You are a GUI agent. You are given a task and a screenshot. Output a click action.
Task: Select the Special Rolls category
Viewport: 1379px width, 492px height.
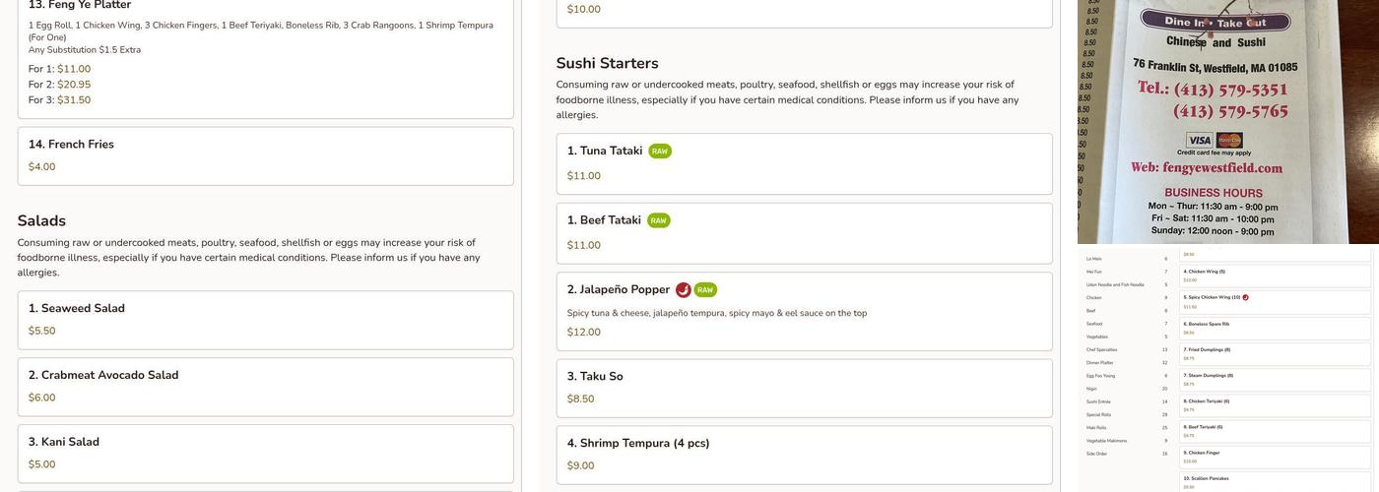(x=1100, y=415)
